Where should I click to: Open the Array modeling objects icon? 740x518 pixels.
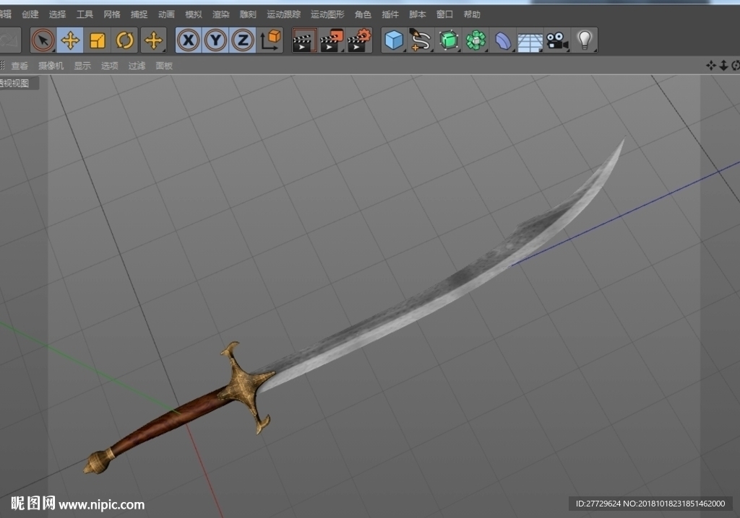click(476, 40)
